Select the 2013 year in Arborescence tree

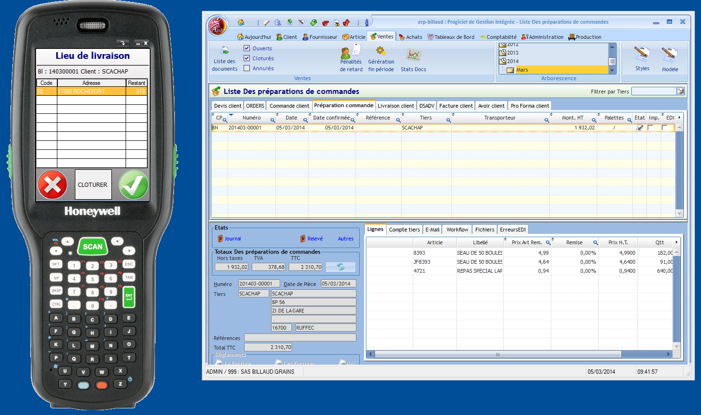[x=512, y=53]
